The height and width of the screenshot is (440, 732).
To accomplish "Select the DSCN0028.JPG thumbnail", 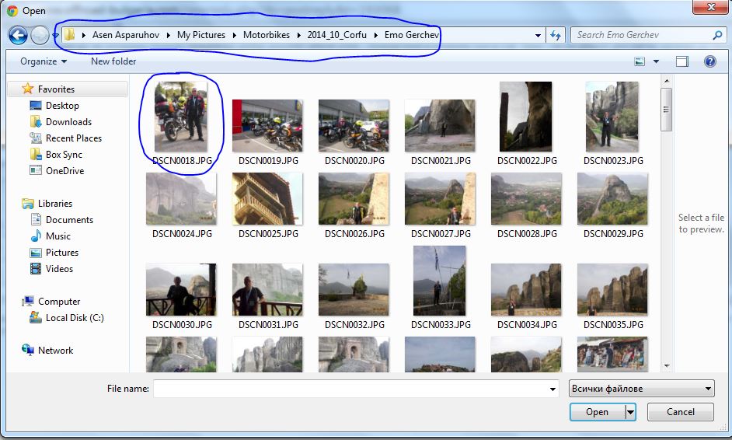I will (x=527, y=199).
